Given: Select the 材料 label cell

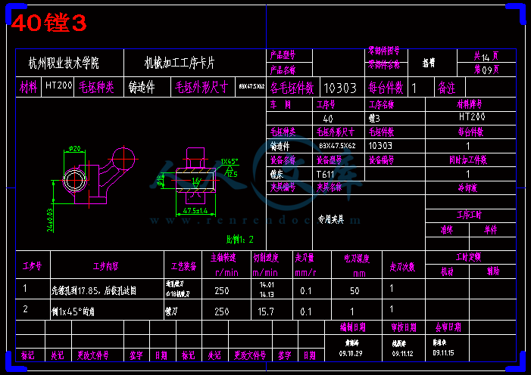Looking at the screenshot, I should (28, 87).
